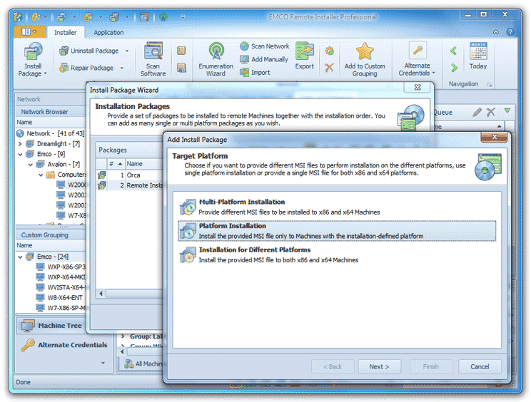This screenshot has height=402, width=531.
Task: Click the Packages list left scroll arrow
Action: (101, 294)
